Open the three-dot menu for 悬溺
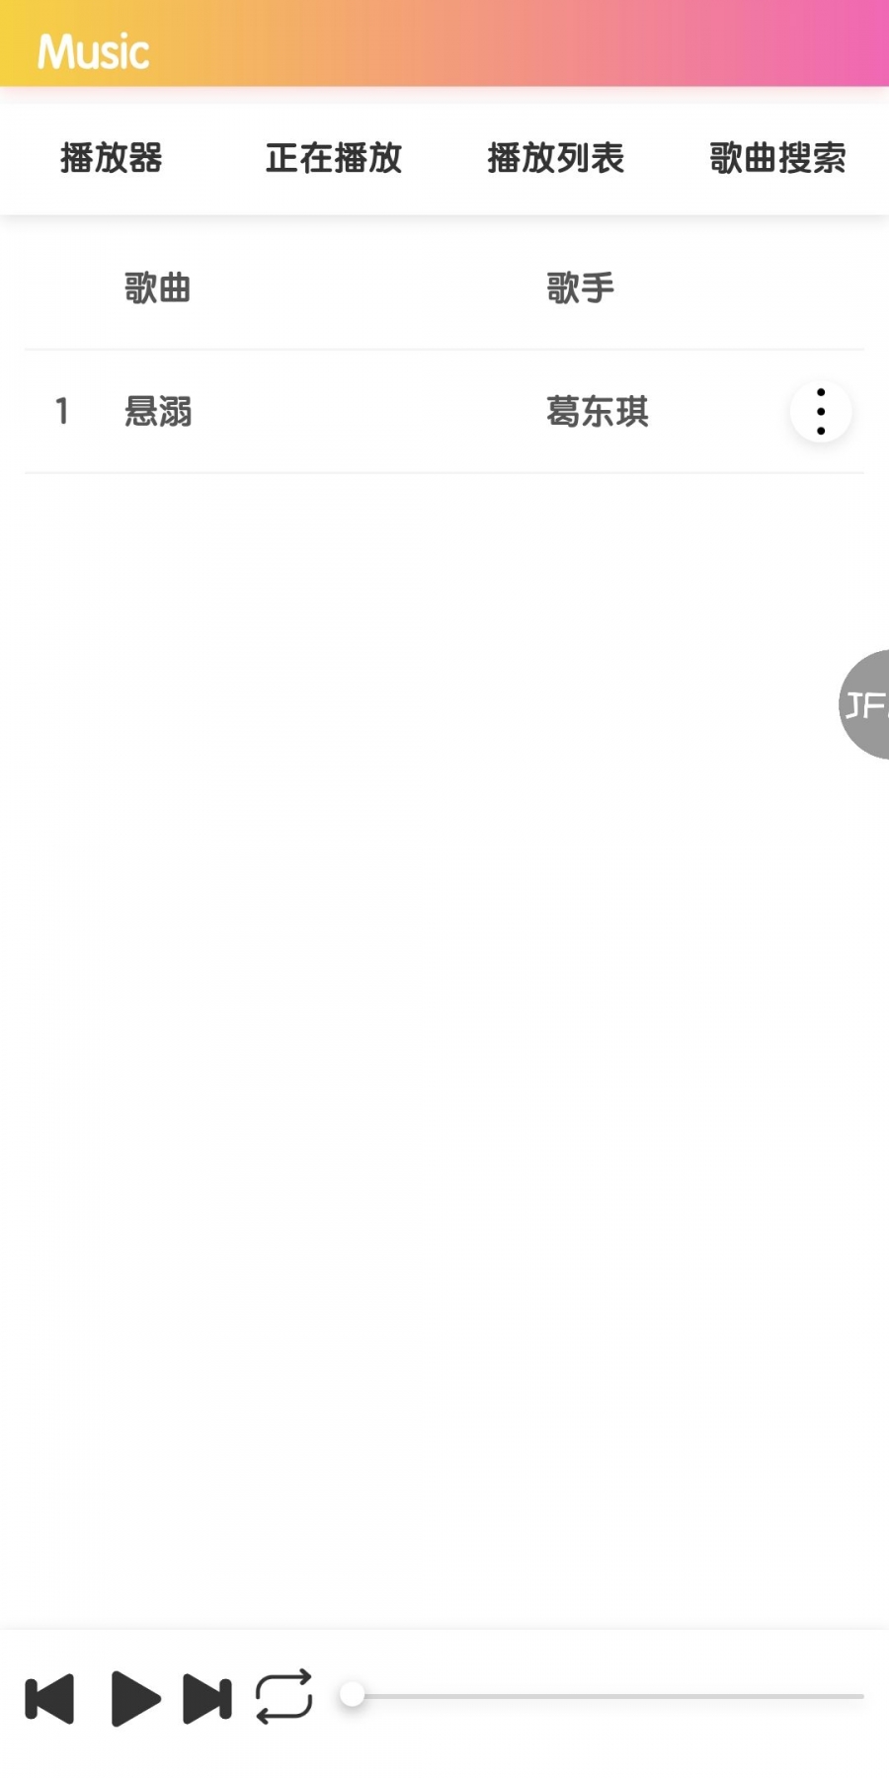This screenshot has height=1778, width=889. [x=821, y=411]
